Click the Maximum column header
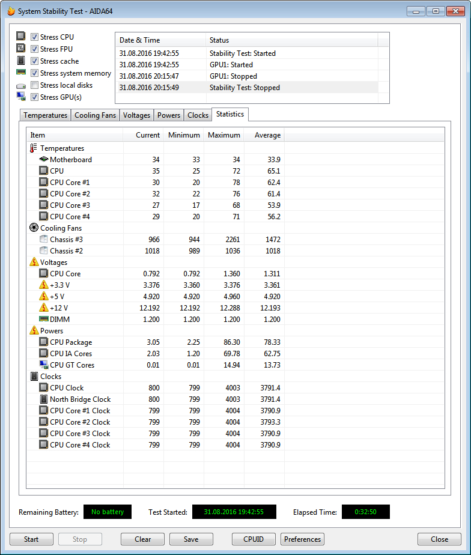This screenshot has width=471, height=555. pyautogui.click(x=224, y=135)
